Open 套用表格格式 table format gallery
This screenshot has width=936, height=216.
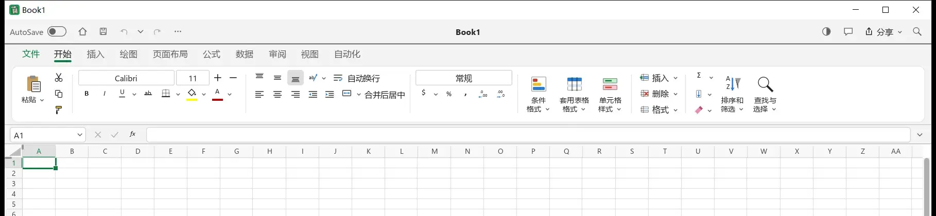pyautogui.click(x=574, y=95)
